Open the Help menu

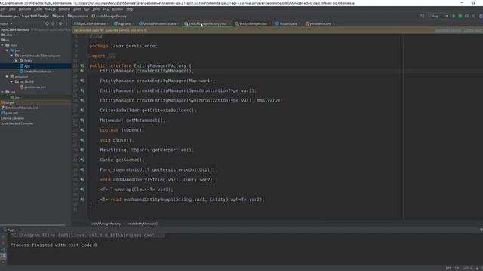point(130,9)
